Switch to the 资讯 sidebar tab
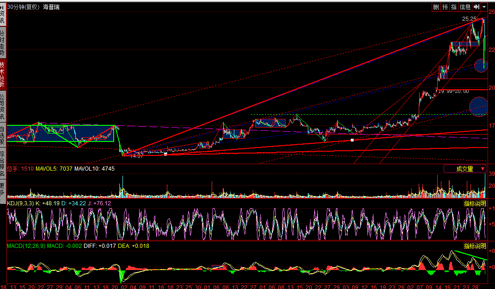The width and height of the screenshot is (495, 289). click(x=3, y=15)
